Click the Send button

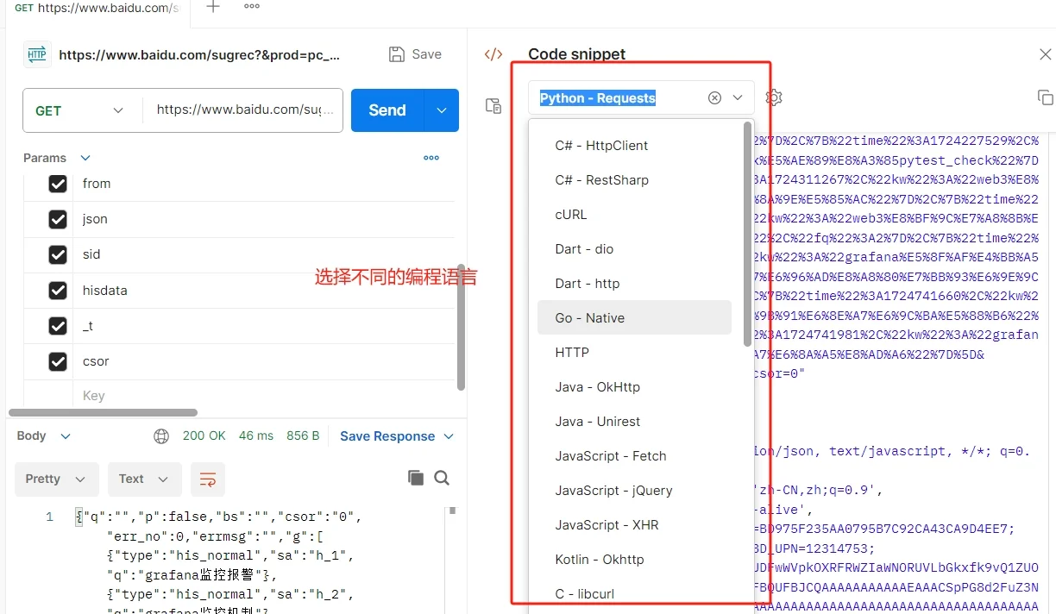(x=387, y=110)
